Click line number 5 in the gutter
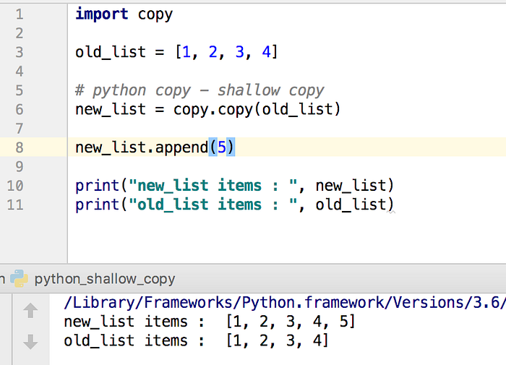506x365 pixels. click(x=20, y=90)
